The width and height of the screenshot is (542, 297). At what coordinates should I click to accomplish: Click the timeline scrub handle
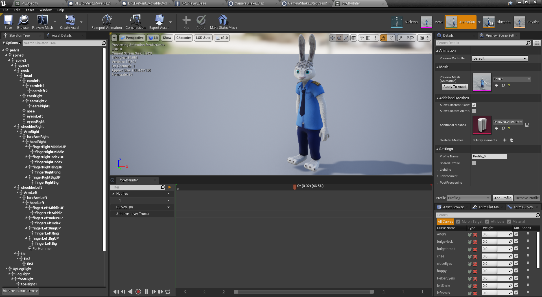point(295,187)
